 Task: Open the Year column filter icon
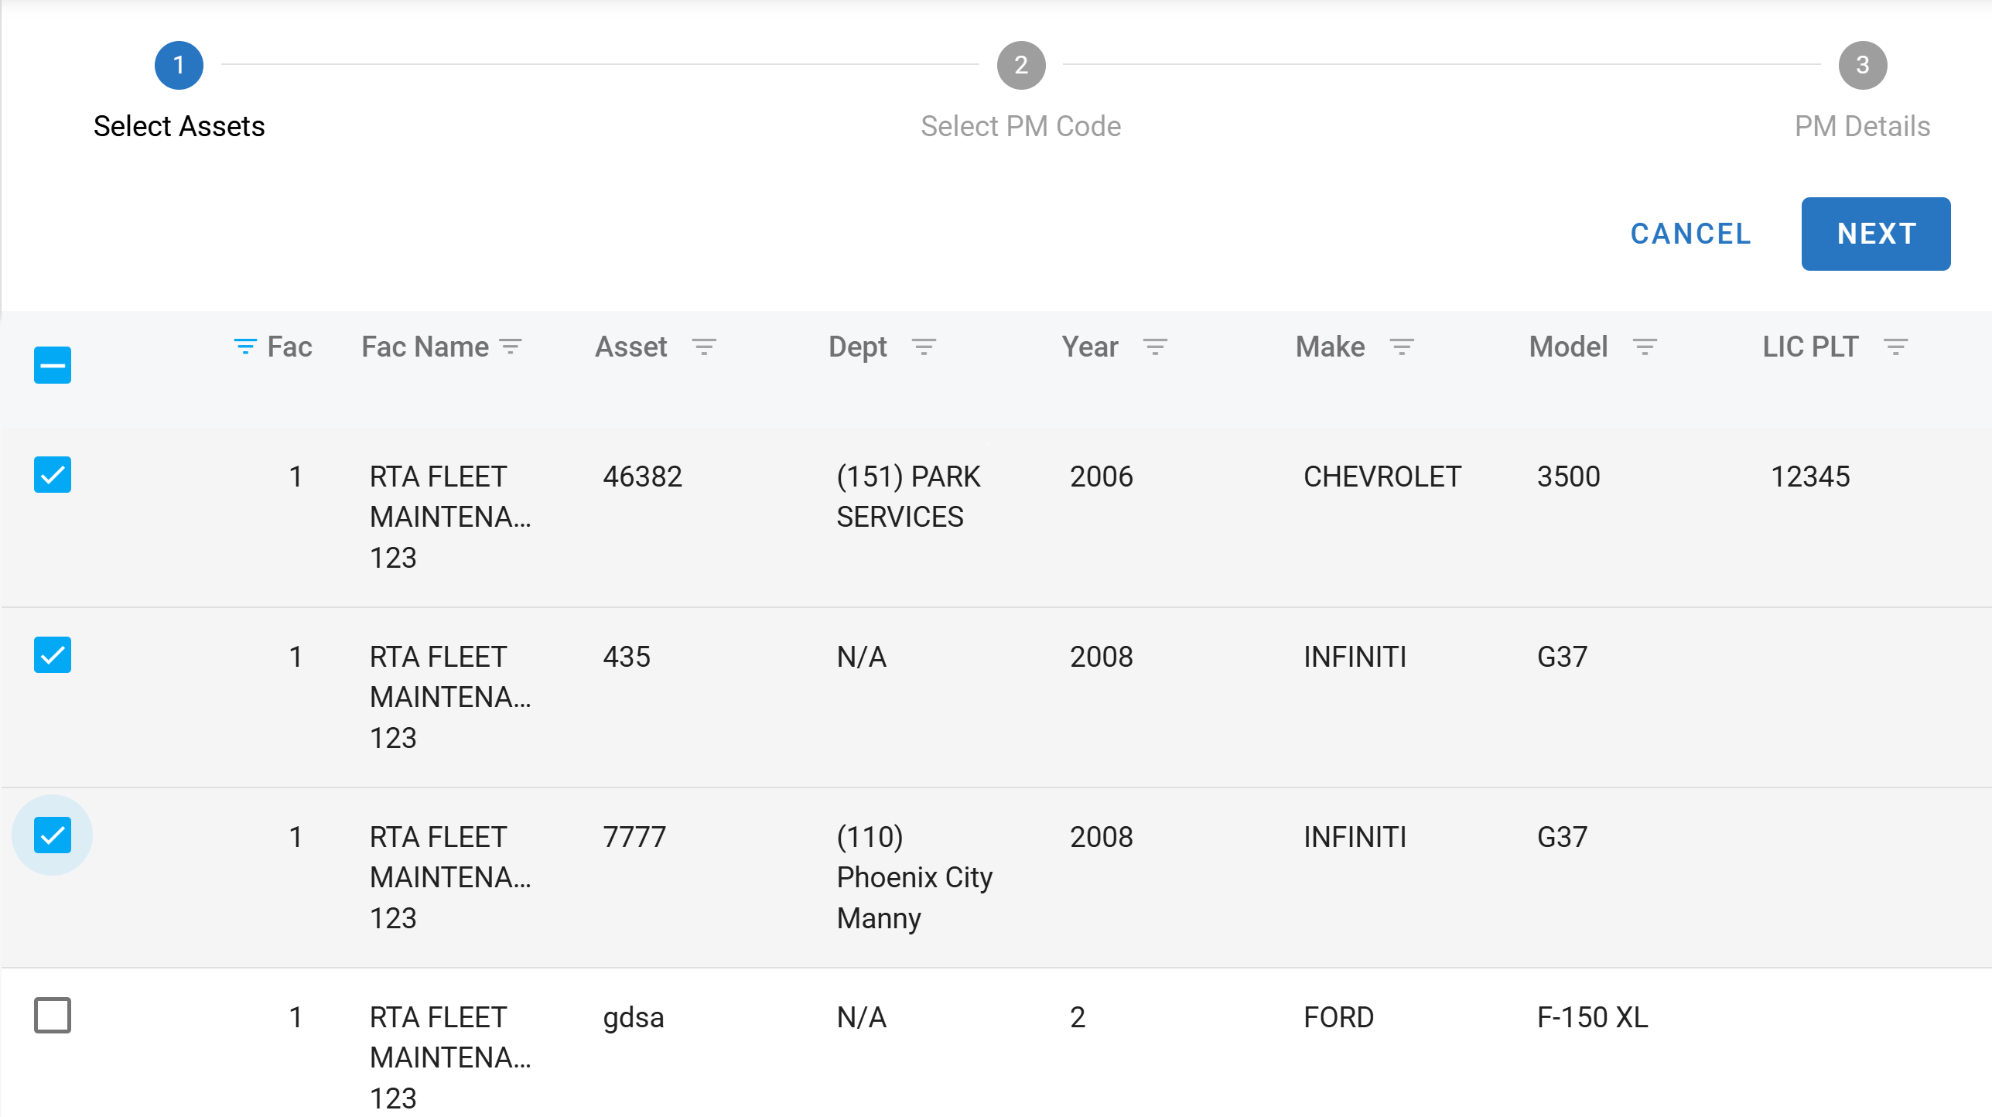pos(1155,347)
